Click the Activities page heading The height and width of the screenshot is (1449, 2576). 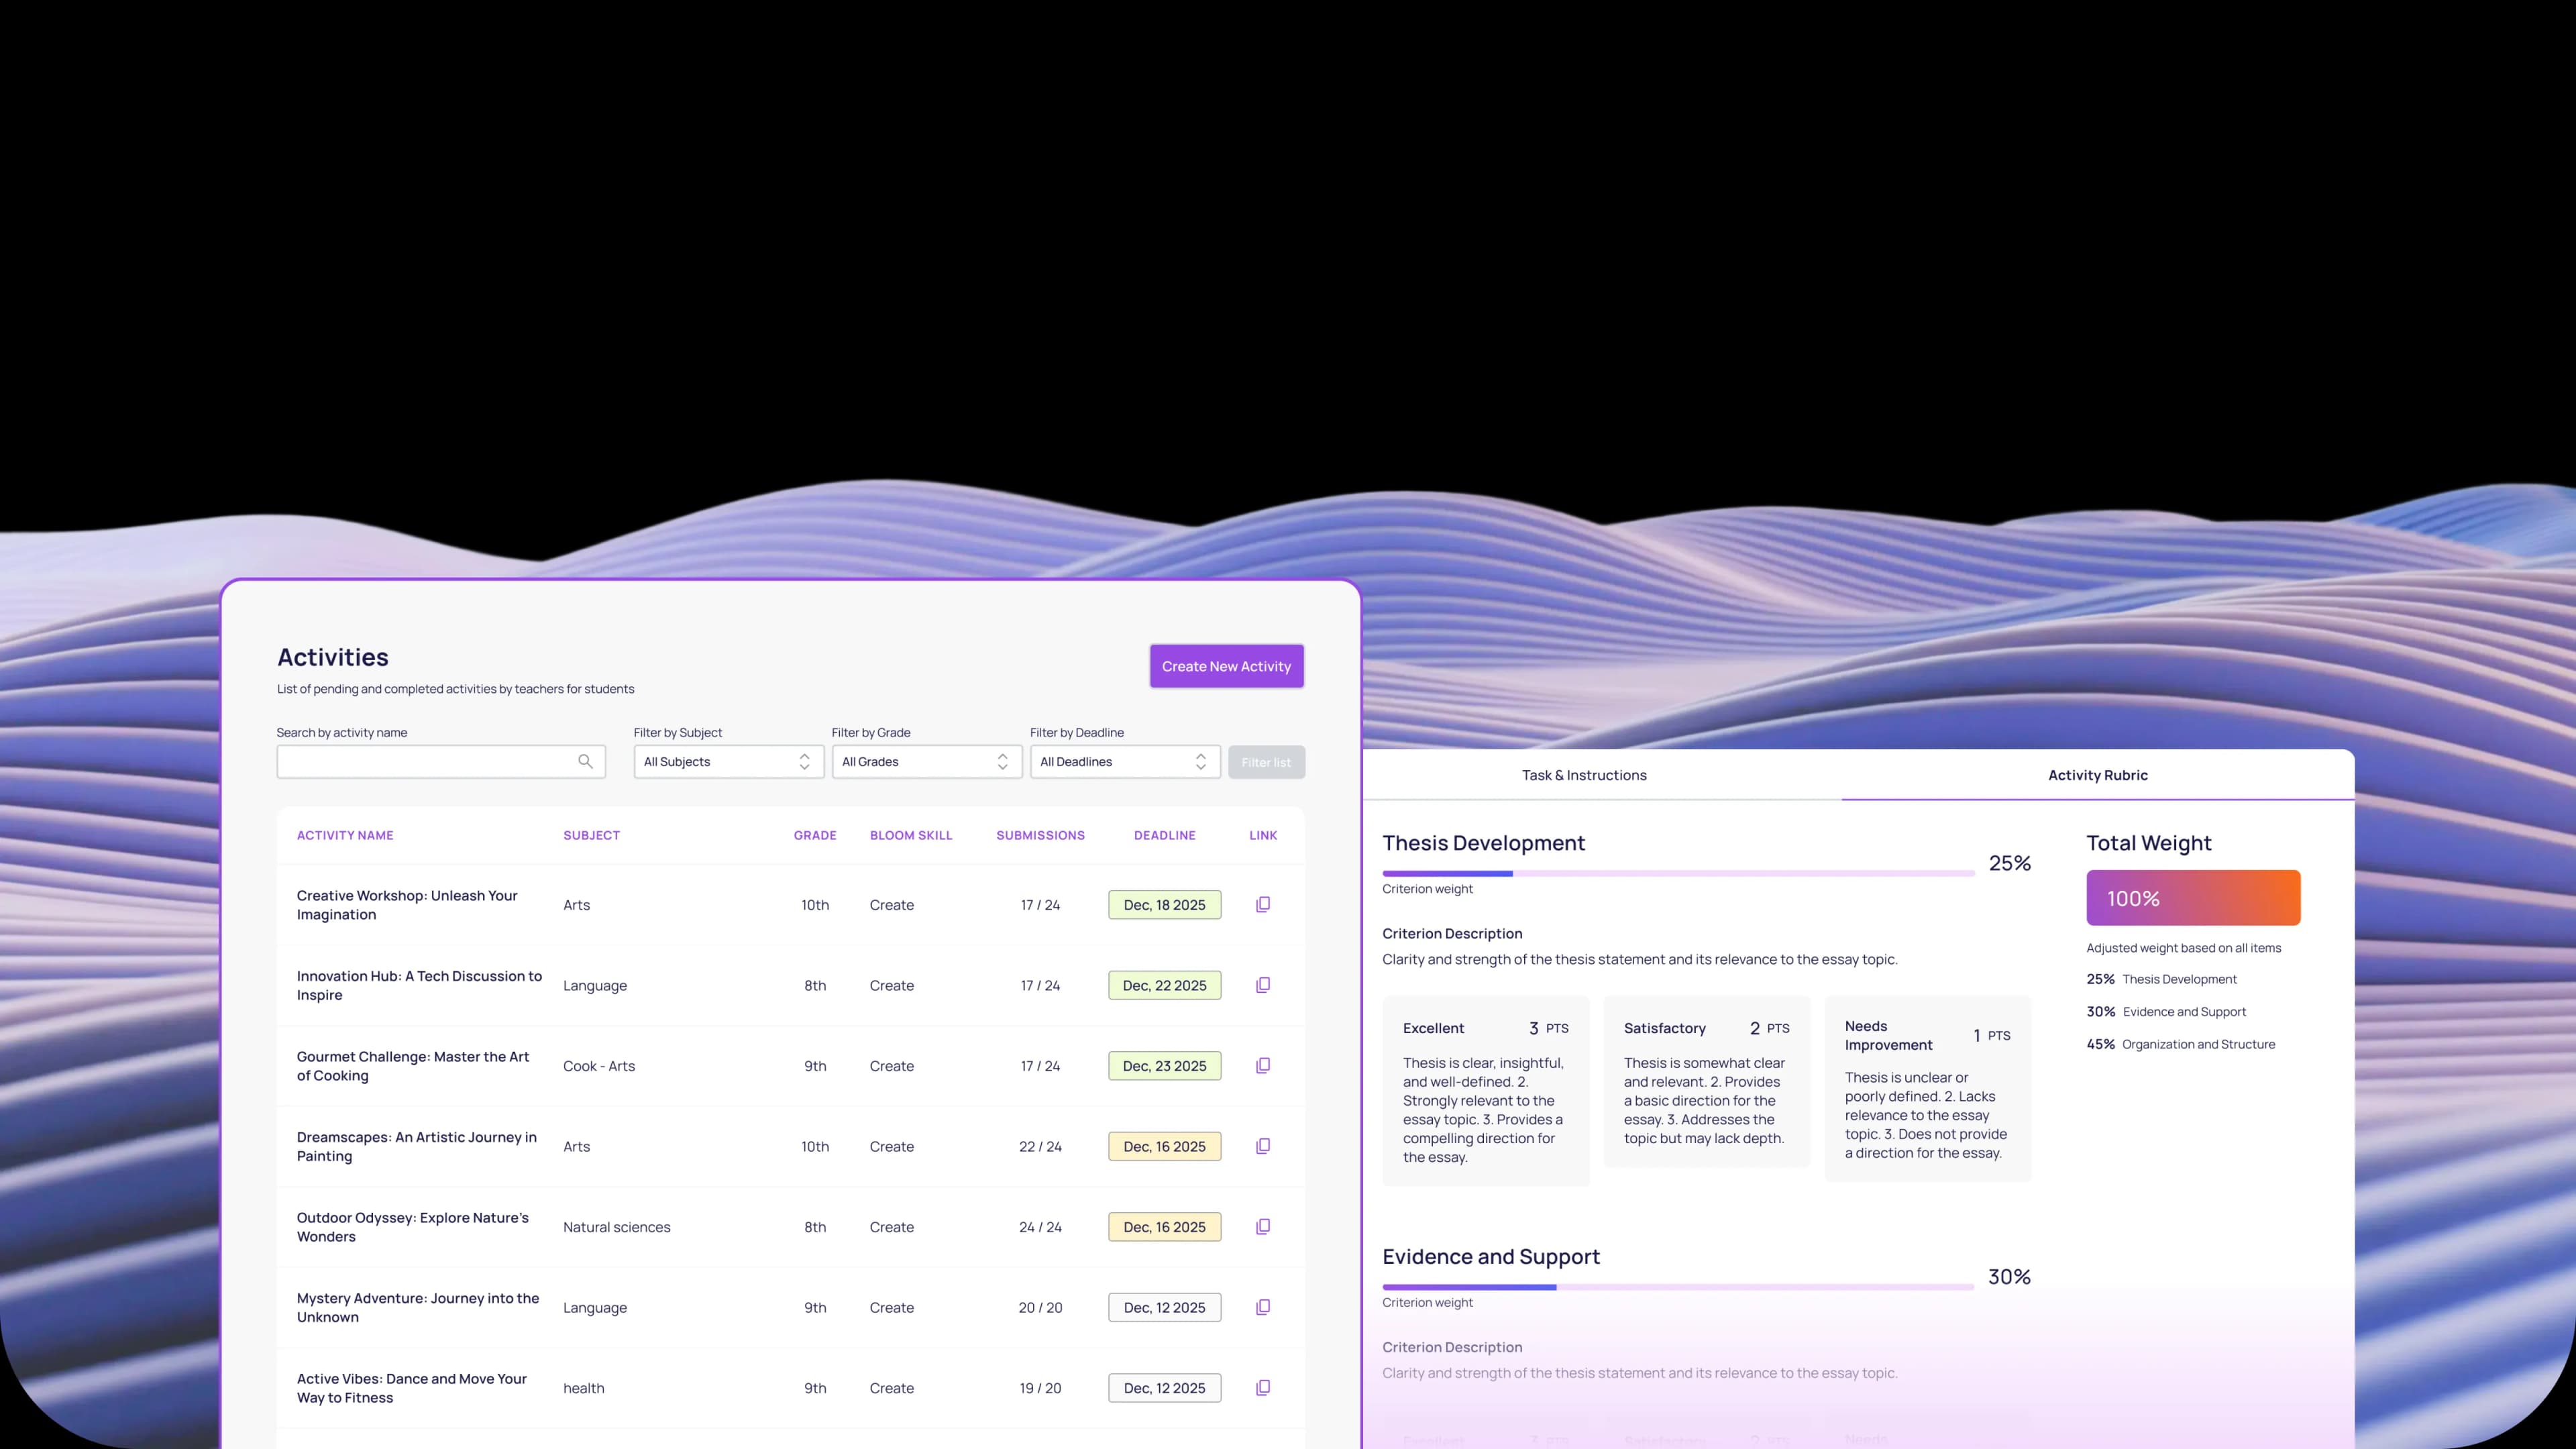point(333,657)
